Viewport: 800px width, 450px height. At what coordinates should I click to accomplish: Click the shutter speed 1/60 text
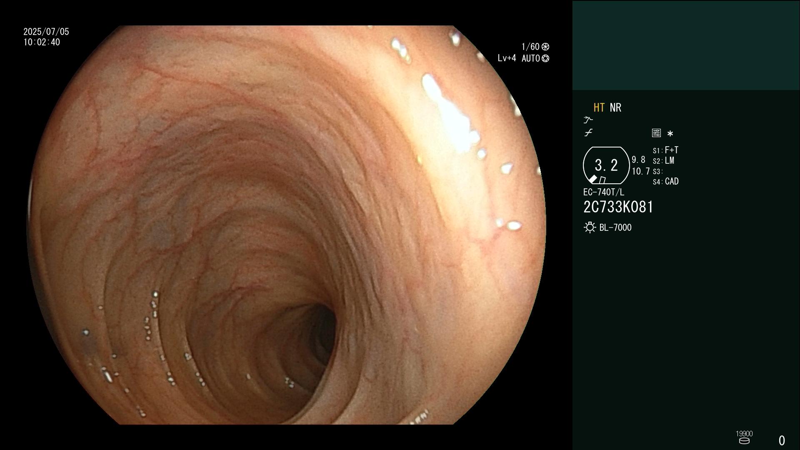[x=530, y=47]
